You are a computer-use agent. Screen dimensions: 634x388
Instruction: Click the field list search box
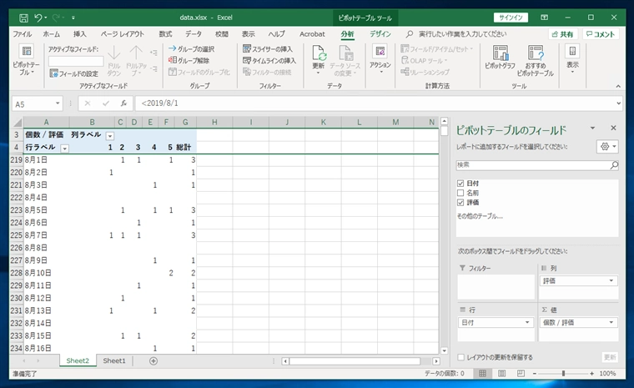point(532,165)
